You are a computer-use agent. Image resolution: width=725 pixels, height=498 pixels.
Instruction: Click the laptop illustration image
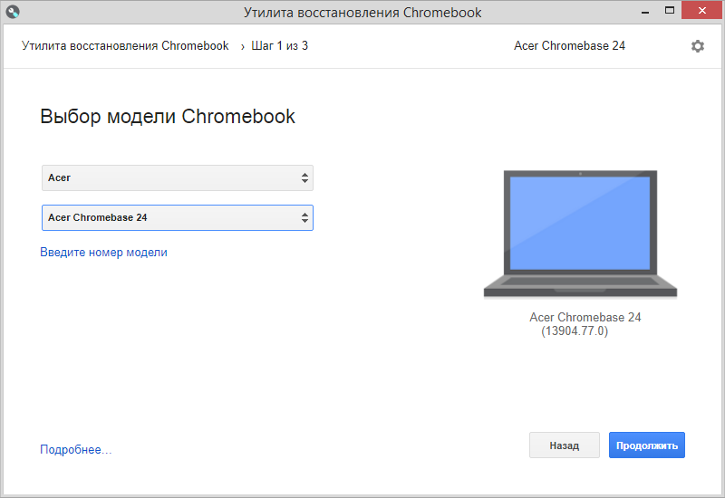[x=580, y=234]
